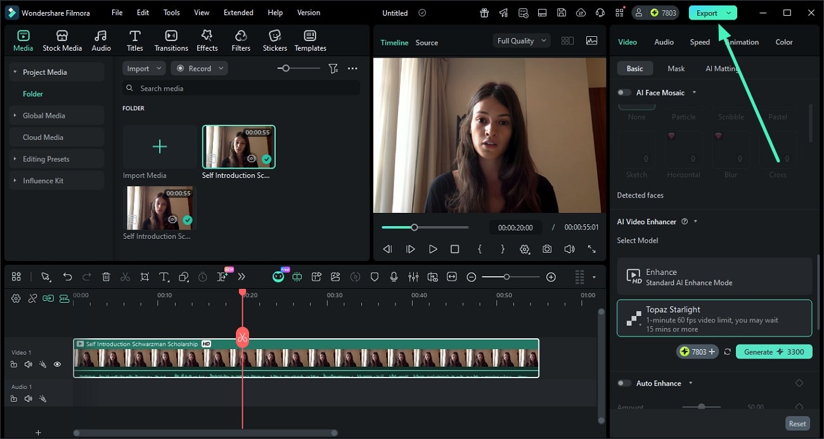The height and width of the screenshot is (439, 824).
Task: Select the Self Introduction clip thumbnail
Action: [x=238, y=147]
